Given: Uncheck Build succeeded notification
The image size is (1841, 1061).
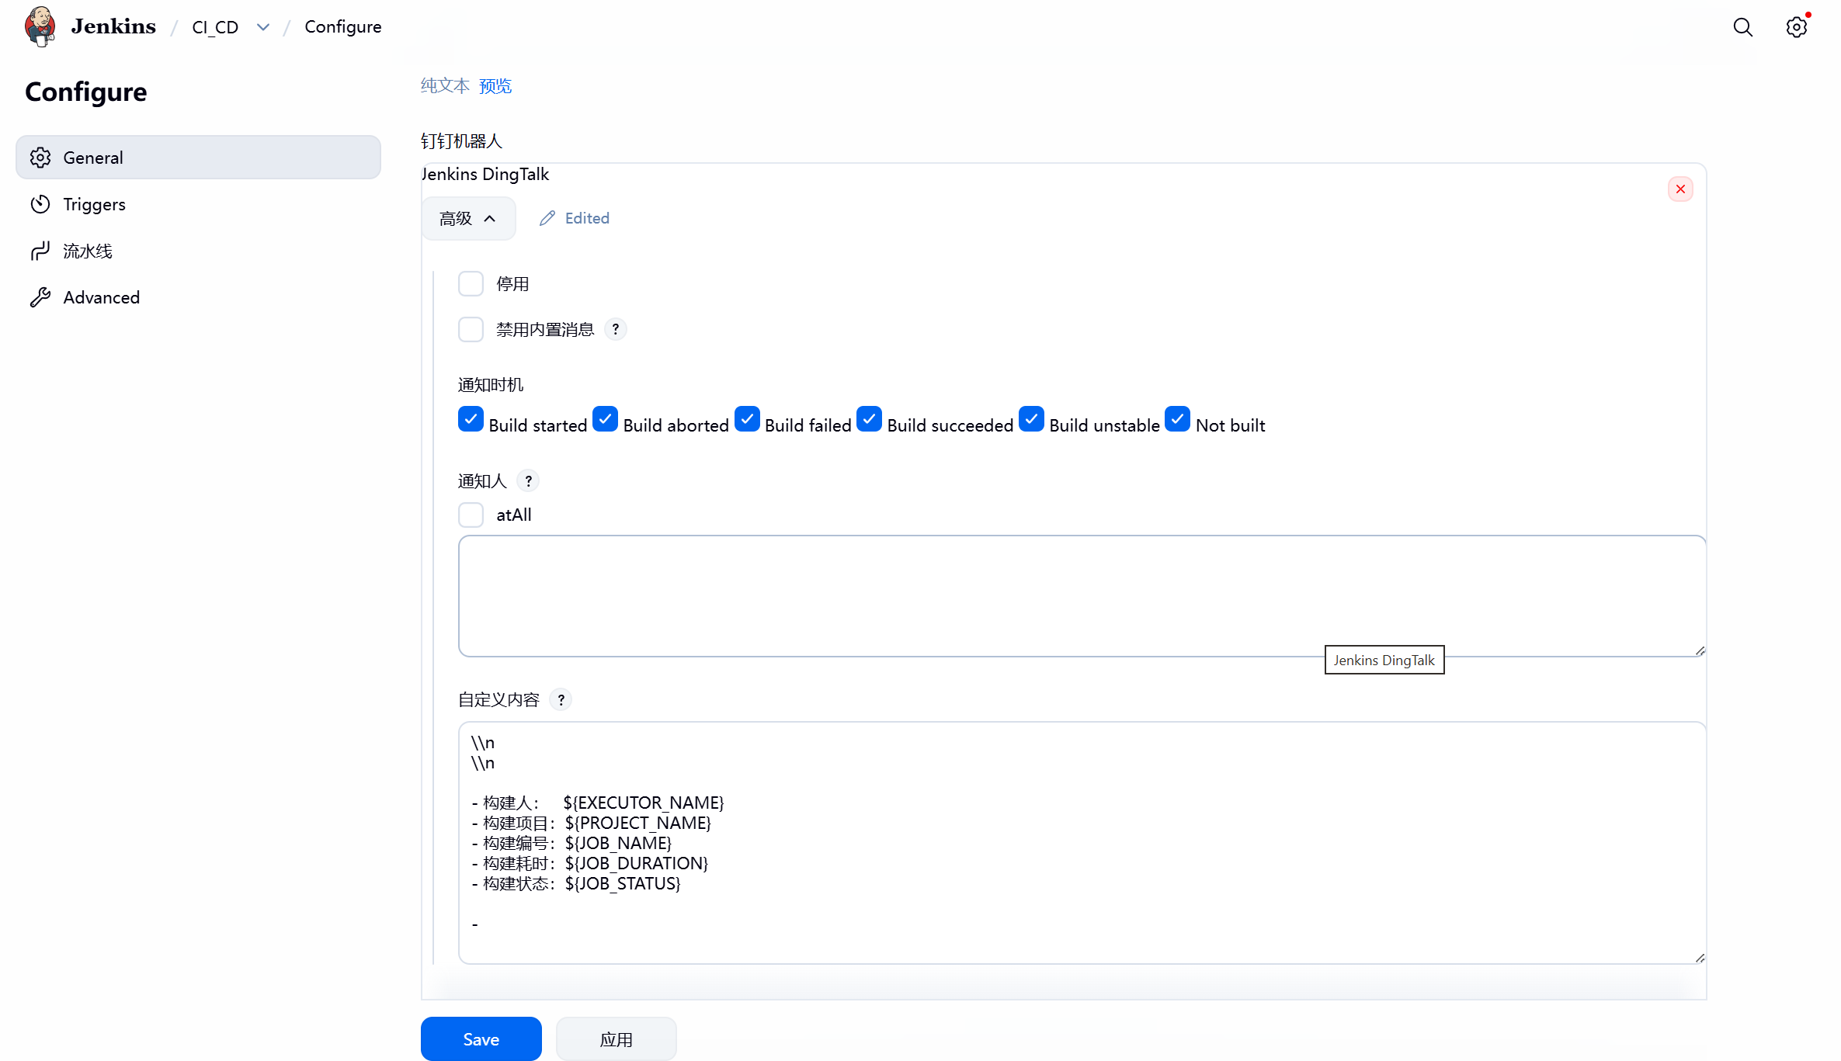Looking at the screenshot, I should tap(869, 419).
